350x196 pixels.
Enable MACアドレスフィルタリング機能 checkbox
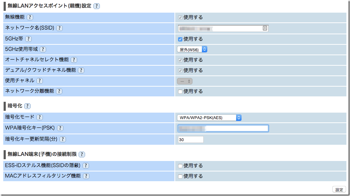point(180,177)
